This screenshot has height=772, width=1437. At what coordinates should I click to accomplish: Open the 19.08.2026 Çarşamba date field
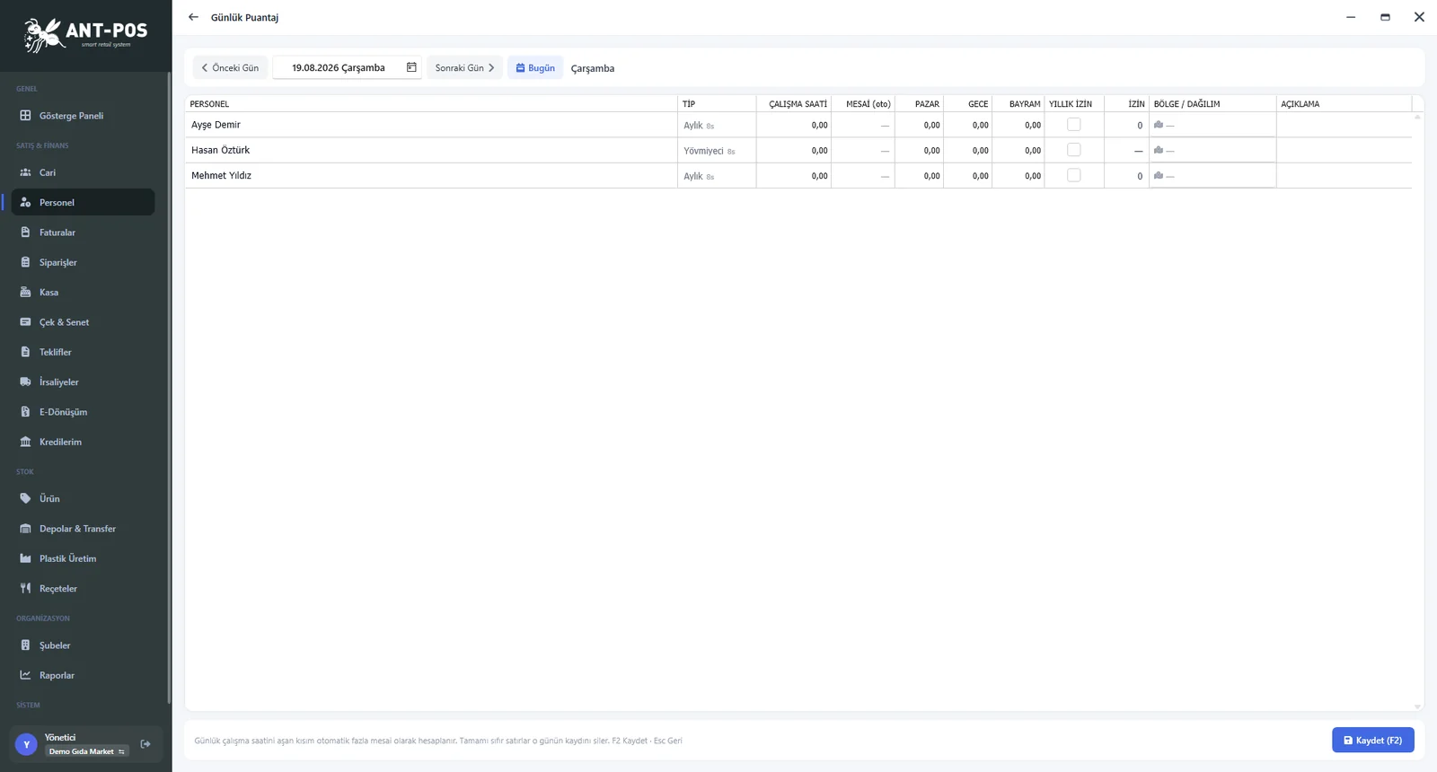click(x=347, y=67)
